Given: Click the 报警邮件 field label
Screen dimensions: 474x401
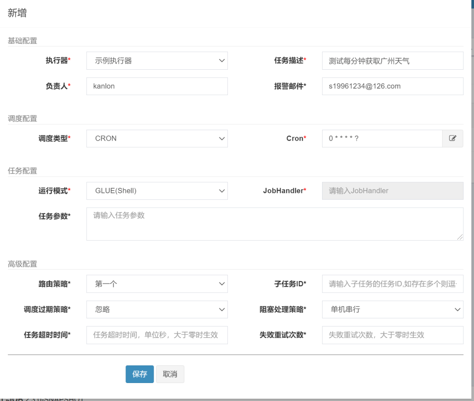Looking at the screenshot, I should pos(290,86).
